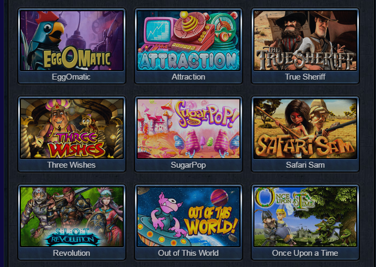Viewport: 376px width, 267px height.
Task: Open the Once Upon a Time title link
Action: click(305, 253)
